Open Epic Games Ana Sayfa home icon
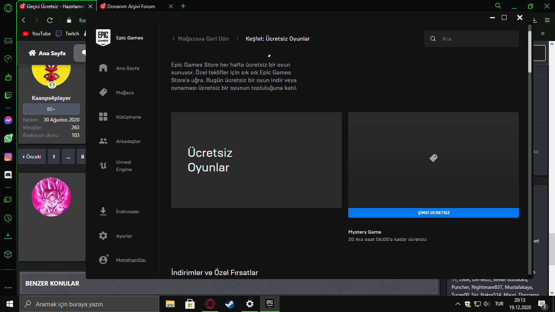555x312 pixels. [x=103, y=68]
